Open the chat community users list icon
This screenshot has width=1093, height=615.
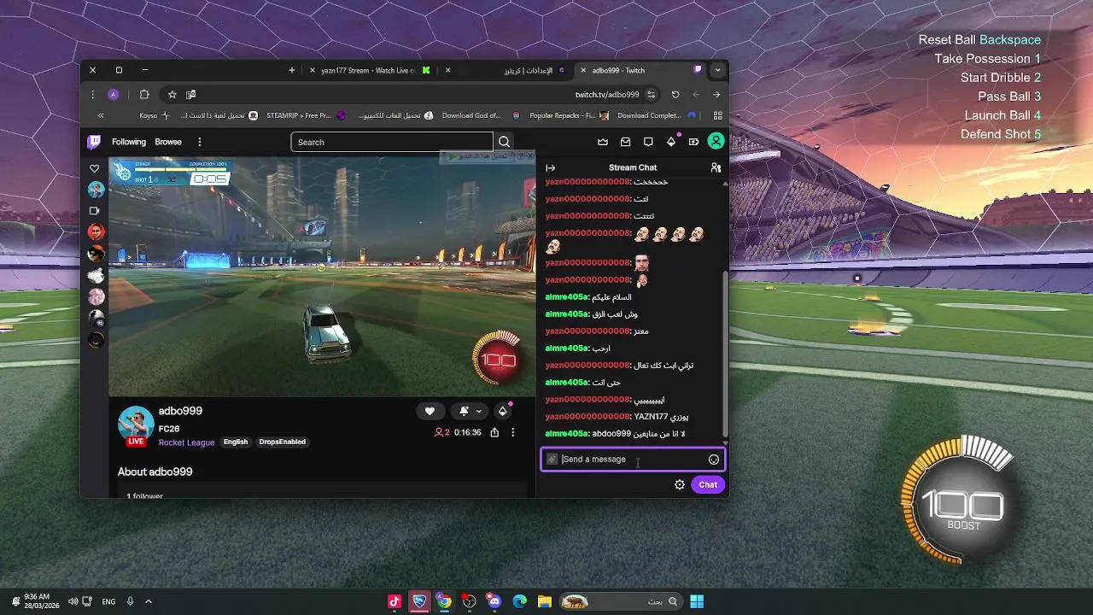click(x=716, y=167)
